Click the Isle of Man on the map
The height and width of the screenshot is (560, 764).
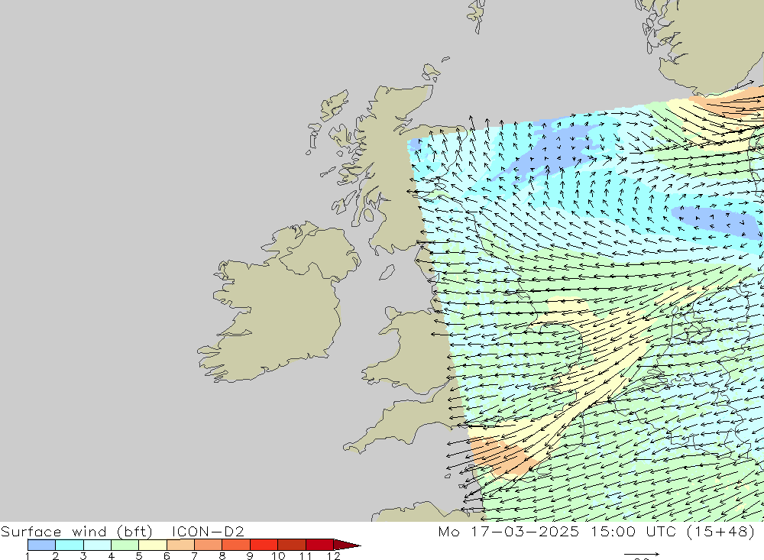click(387, 273)
